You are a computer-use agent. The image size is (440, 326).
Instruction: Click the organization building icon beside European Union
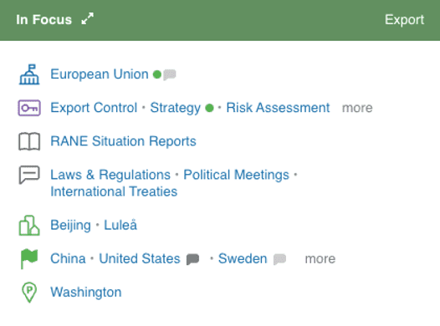(29, 74)
